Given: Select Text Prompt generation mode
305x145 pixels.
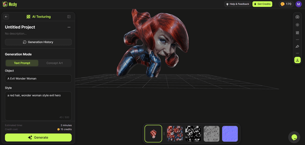Looking at the screenshot, I should [x=22, y=63].
